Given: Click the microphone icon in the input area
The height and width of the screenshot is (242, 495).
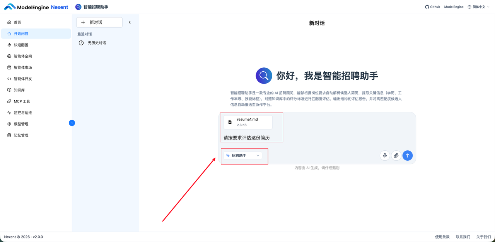Looking at the screenshot, I should [x=384, y=155].
